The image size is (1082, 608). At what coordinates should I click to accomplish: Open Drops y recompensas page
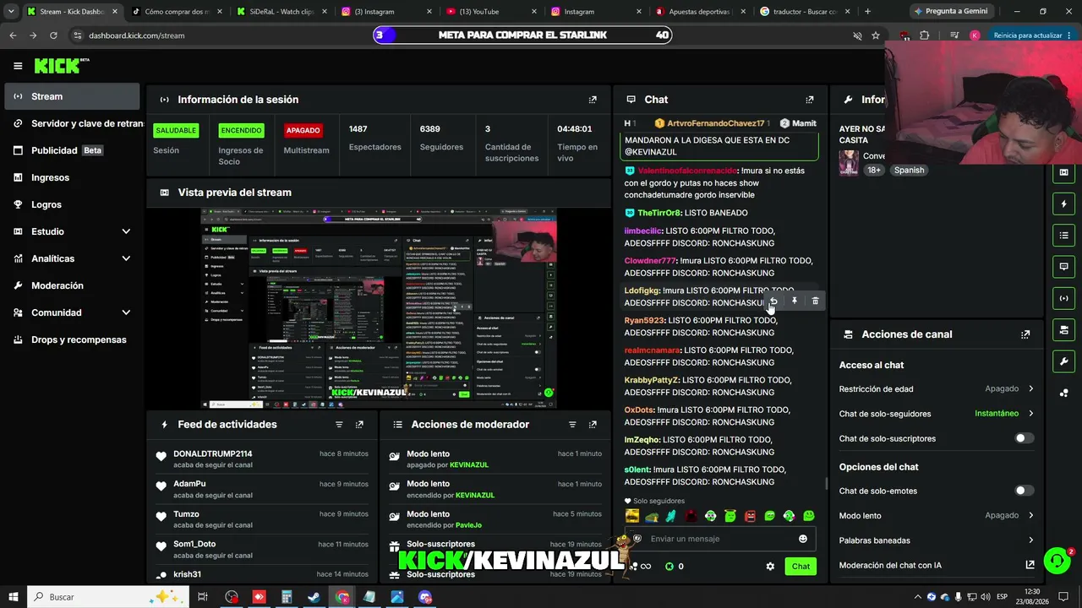(x=72, y=339)
